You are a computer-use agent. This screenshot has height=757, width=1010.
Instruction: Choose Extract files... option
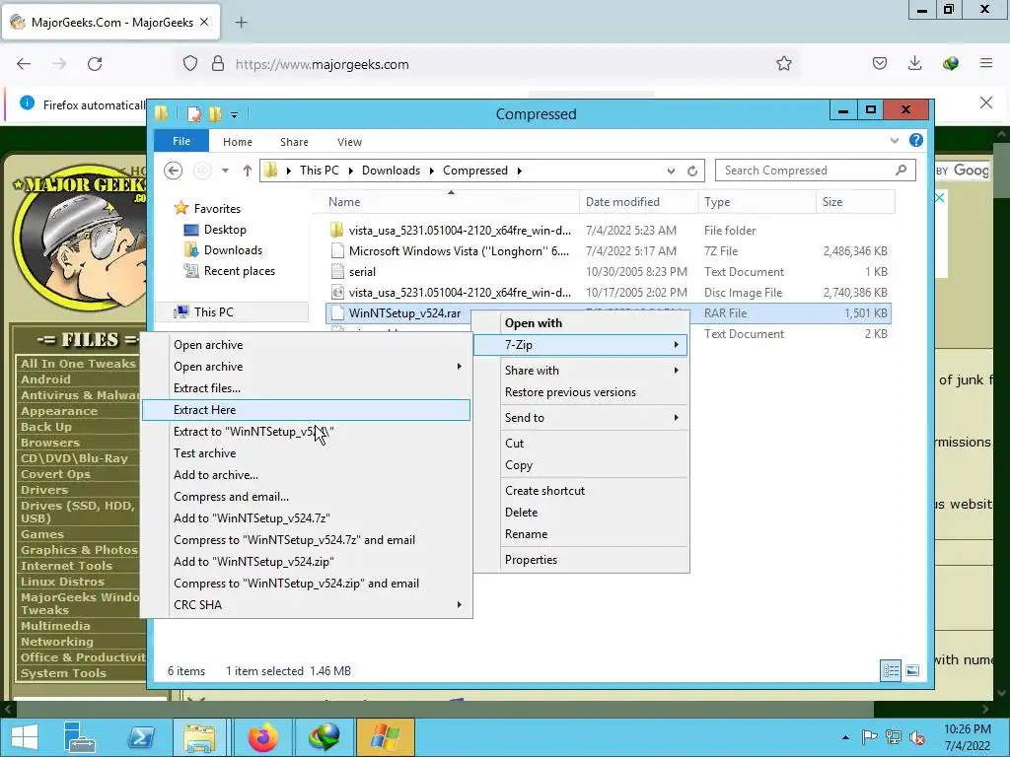pos(306,388)
